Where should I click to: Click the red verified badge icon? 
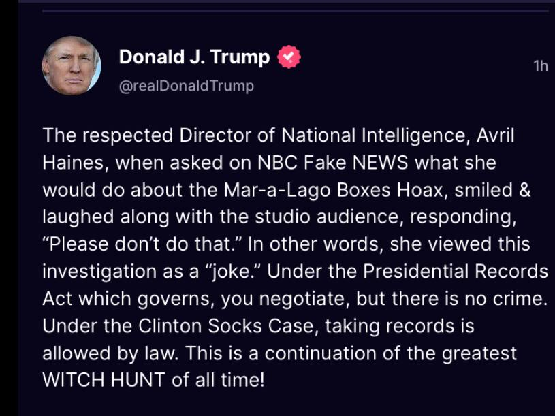pos(289,57)
